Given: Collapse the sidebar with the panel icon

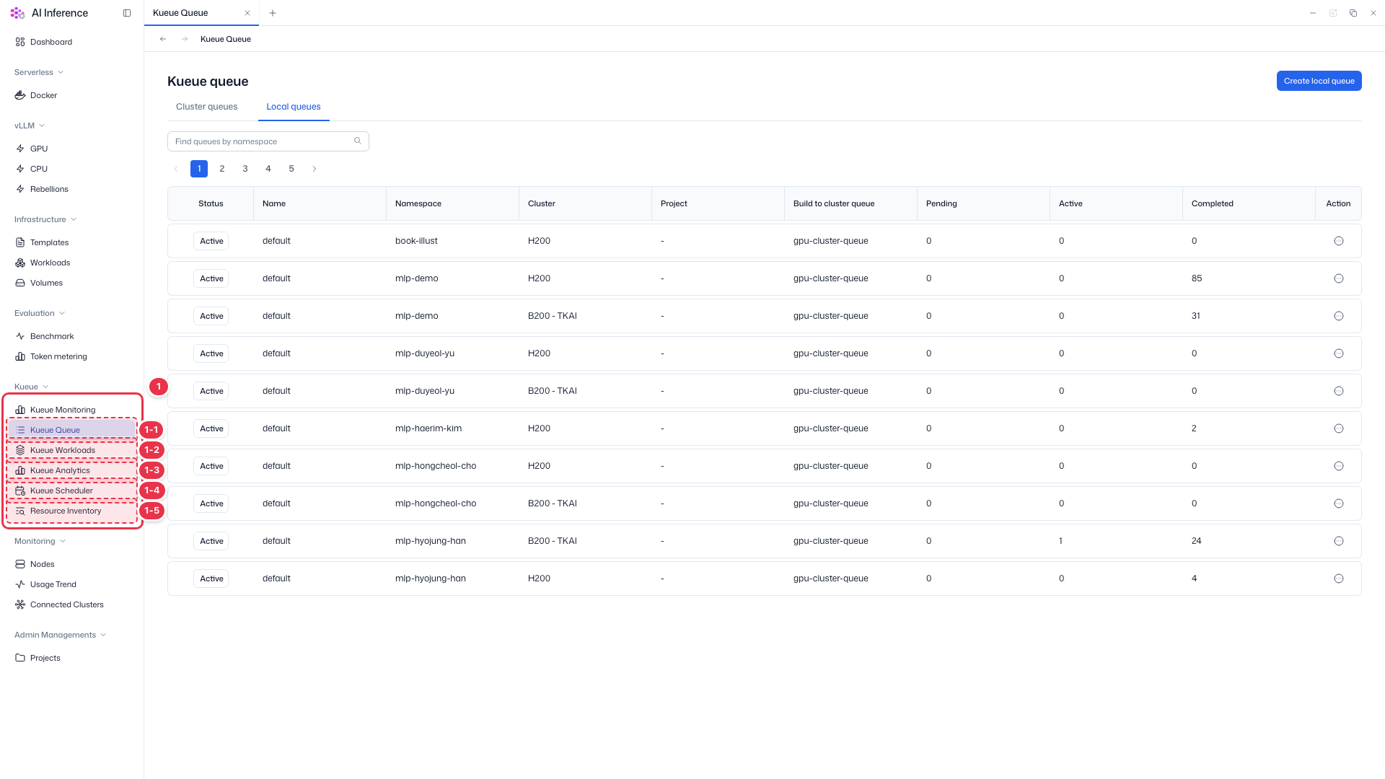Looking at the screenshot, I should pyautogui.click(x=127, y=13).
